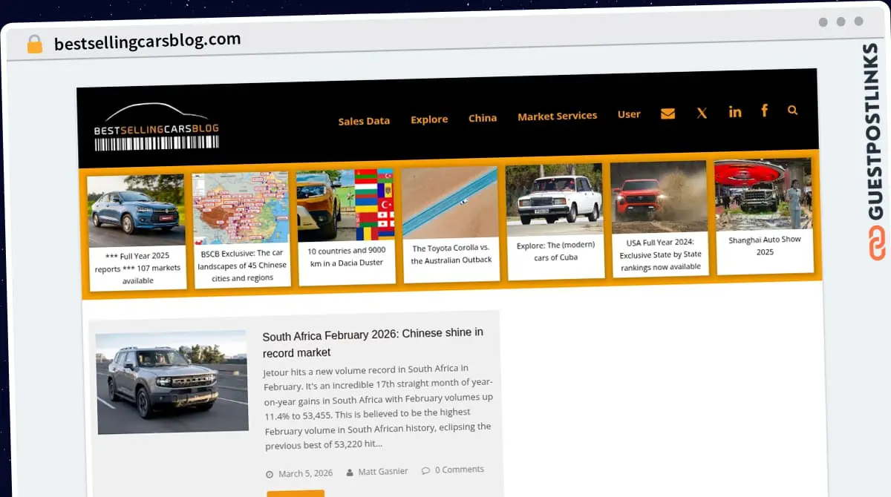Open the China menu item
891x497 pixels.
tap(483, 118)
